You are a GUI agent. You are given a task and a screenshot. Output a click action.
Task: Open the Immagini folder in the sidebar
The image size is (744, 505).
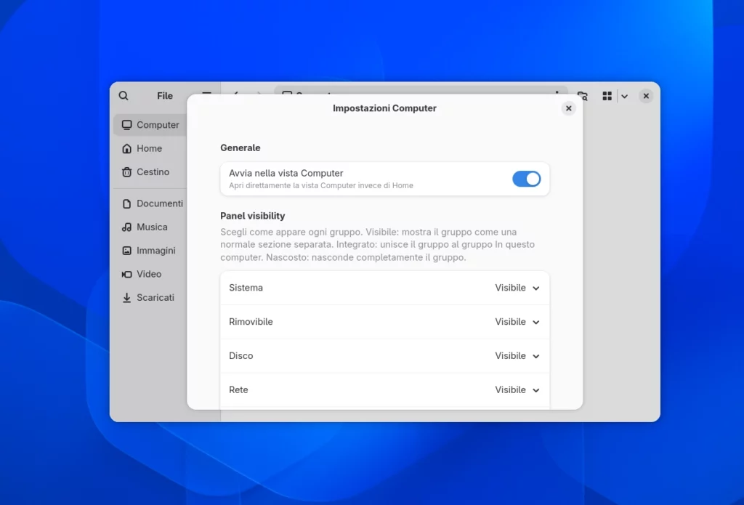click(150, 251)
